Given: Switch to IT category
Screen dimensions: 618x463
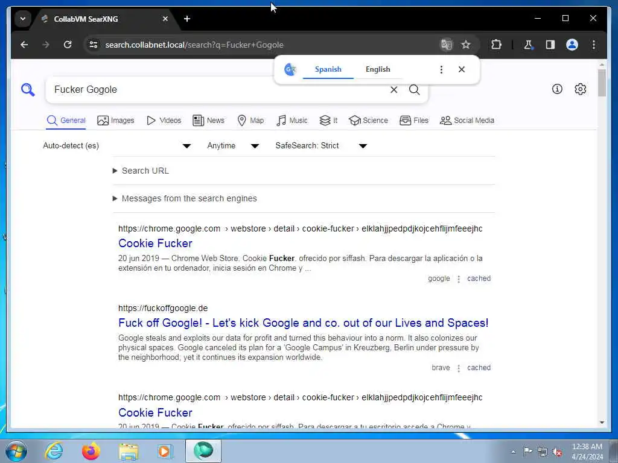Looking at the screenshot, I should click(328, 121).
